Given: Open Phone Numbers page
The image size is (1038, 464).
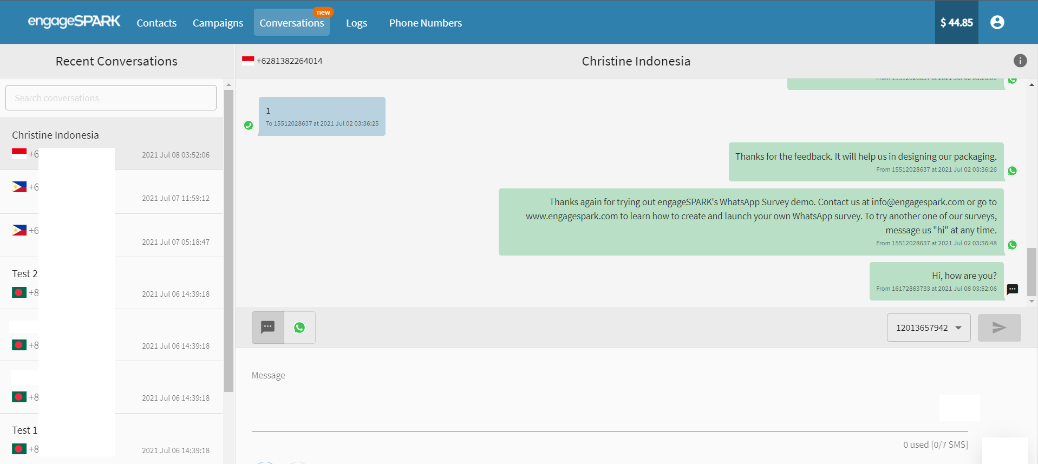Looking at the screenshot, I should (x=425, y=23).
